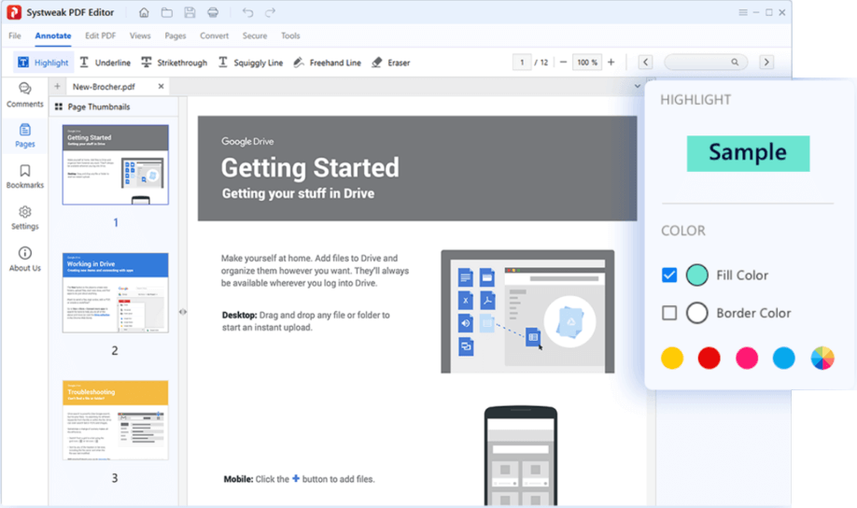This screenshot has width=857, height=508.
Task: Open the Bookmarks sidebar panel
Action: 25,176
